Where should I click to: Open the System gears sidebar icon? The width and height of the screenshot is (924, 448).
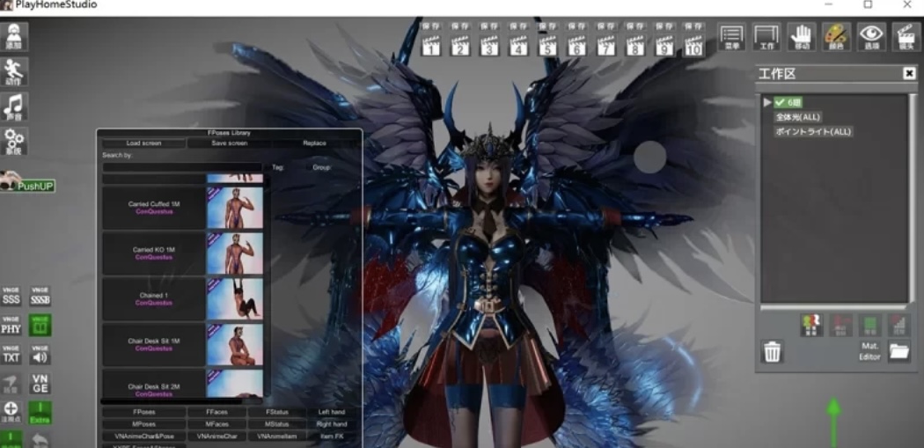point(14,142)
